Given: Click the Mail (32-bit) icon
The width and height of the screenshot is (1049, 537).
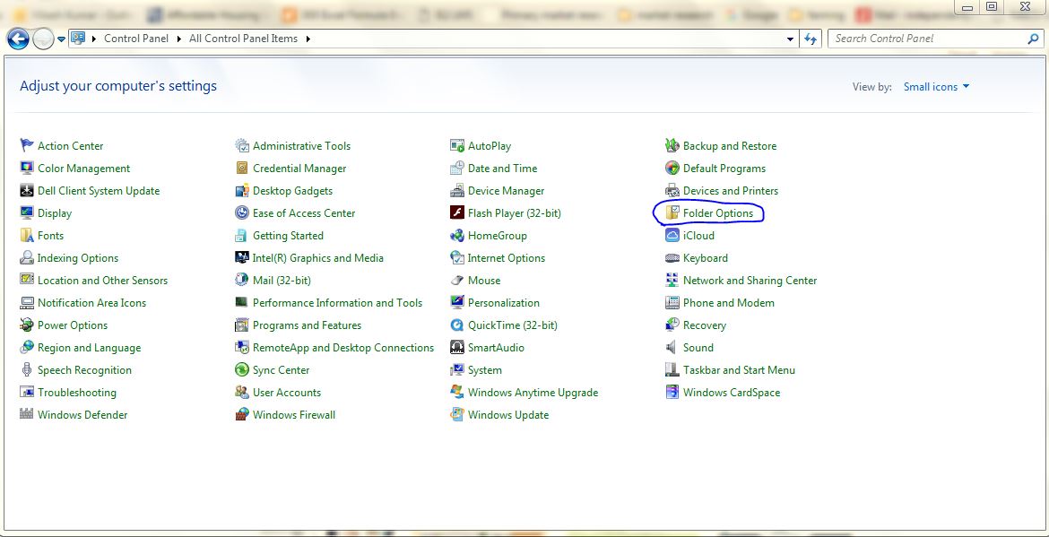Looking at the screenshot, I should point(241,281).
